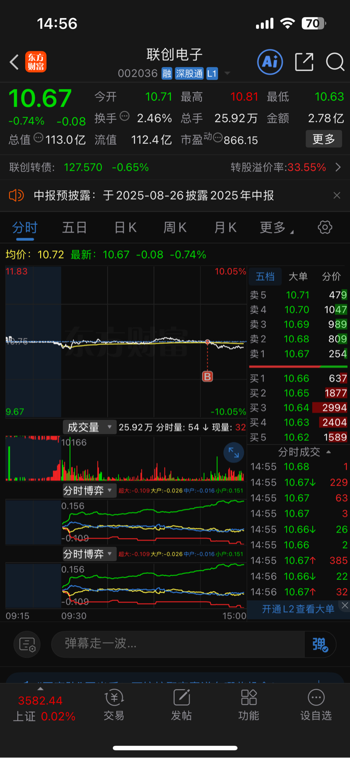Tap the Wi-Fi status icon
This screenshot has width=350, height=758.
(287, 23)
